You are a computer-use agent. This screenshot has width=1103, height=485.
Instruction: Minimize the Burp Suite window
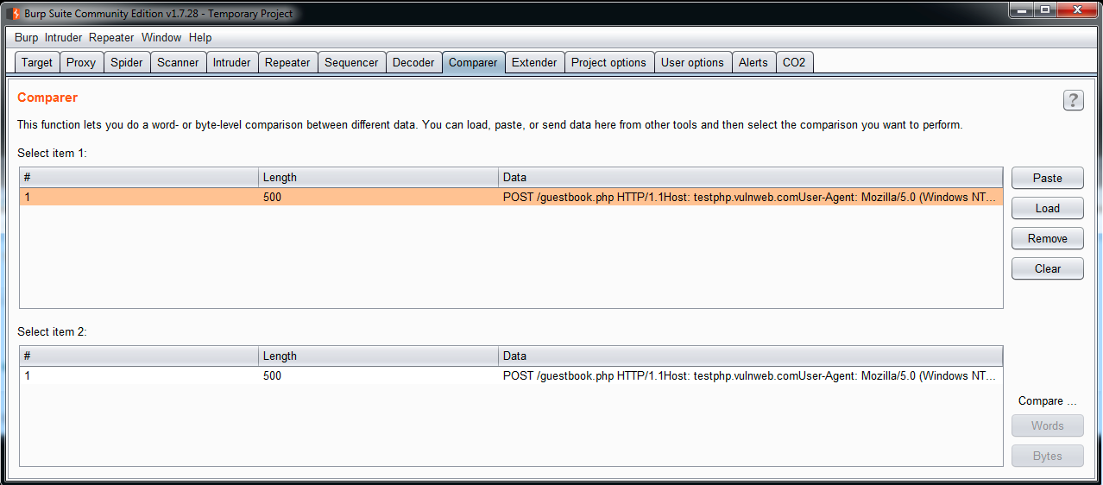[1020, 10]
